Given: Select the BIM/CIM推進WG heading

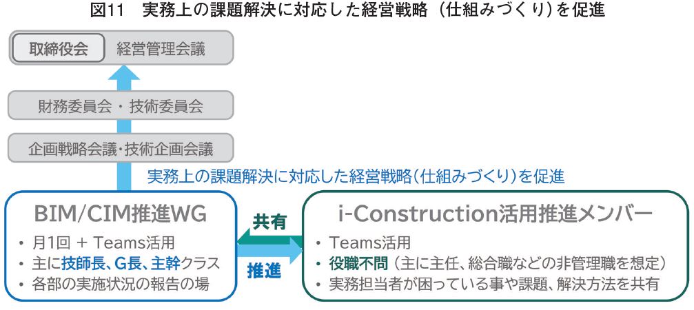Looking at the screenshot, I should [x=121, y=214].
